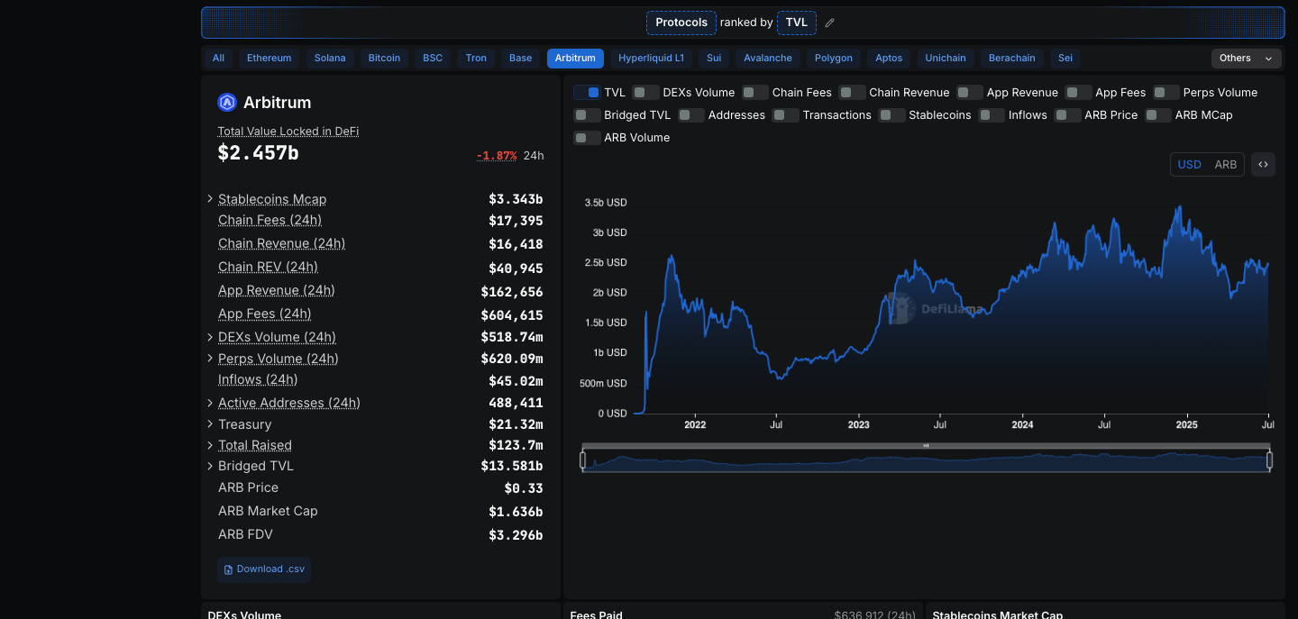Switch to the Hyperliquid L1 tab
Viewport: 1298px width, 619px height.
pyautogui.click(x=651, y=59)
